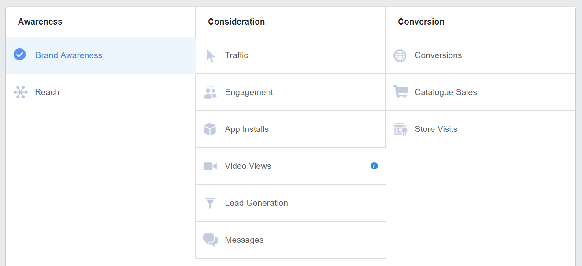Deselect the Brand Awareness checkmark
Screen dimensions: 582x266
[20, 55]
